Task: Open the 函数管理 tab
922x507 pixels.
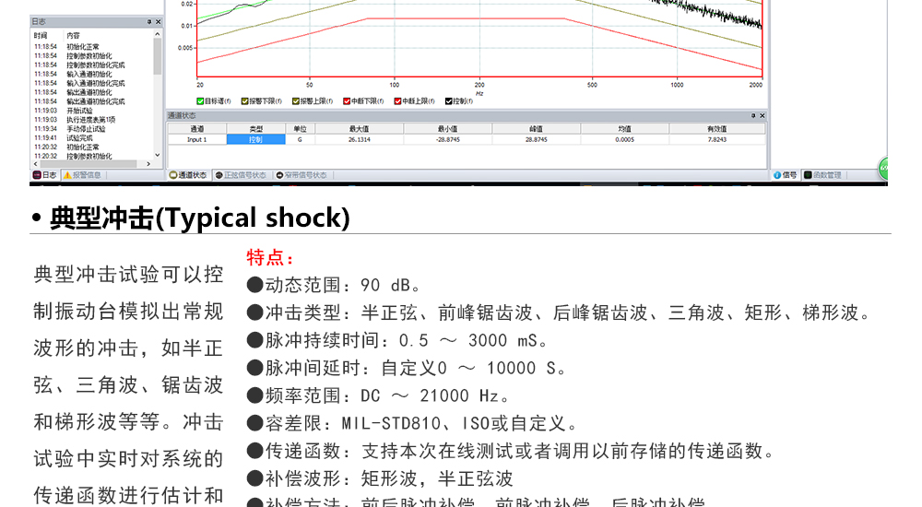Action: point(822,175)
